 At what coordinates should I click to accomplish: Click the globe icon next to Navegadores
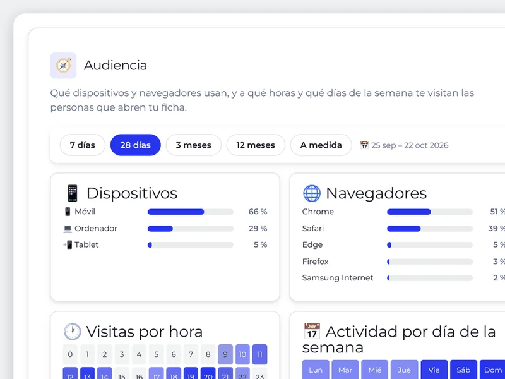point(312,193)
